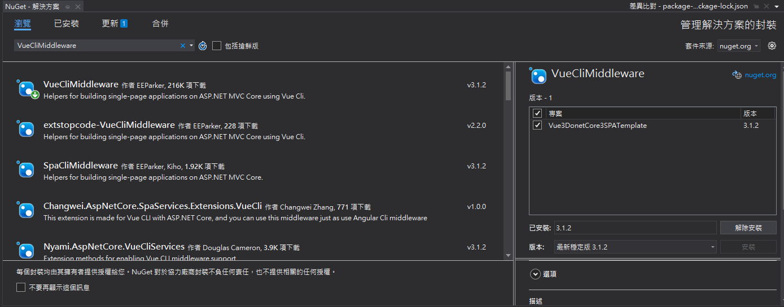This screenshot has width=784, height=307.
Task: Promote the 差異比對 preview tab with pin icon
Action: coord(756,6)
